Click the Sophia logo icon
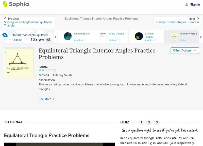 (5, 4)
